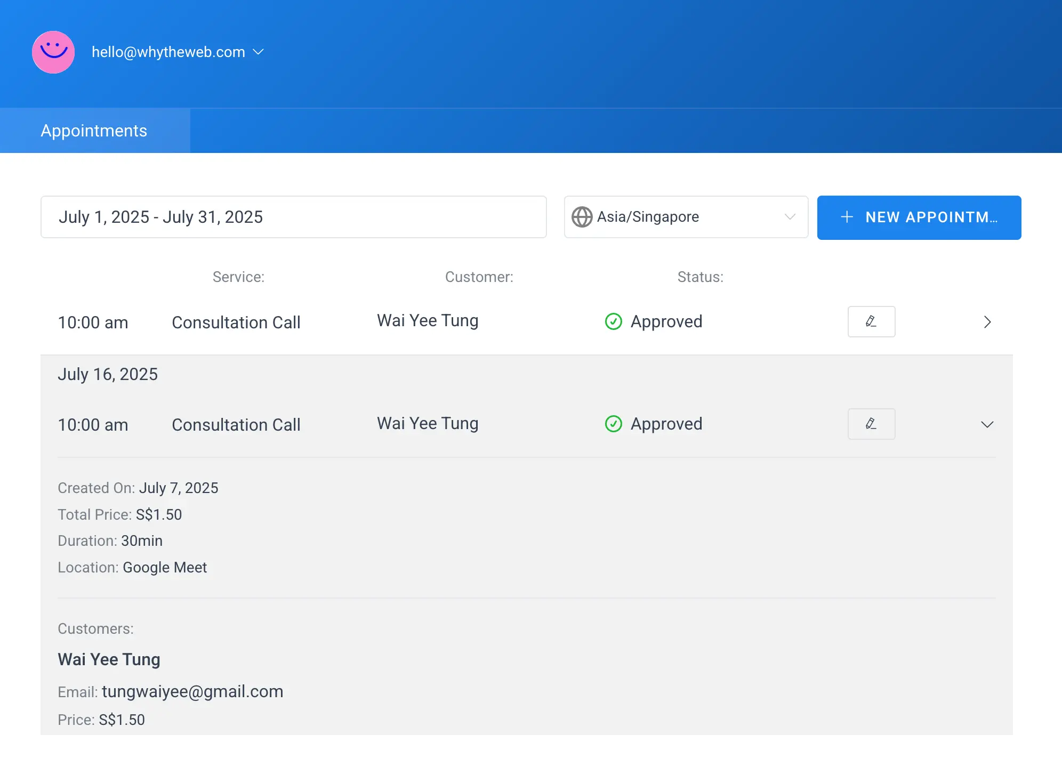This screenshot has height=775, width=1062.
Task: Click the tungwaiyee@gmail.com email address
Action: pyautogui.click(x=192, y=691)
